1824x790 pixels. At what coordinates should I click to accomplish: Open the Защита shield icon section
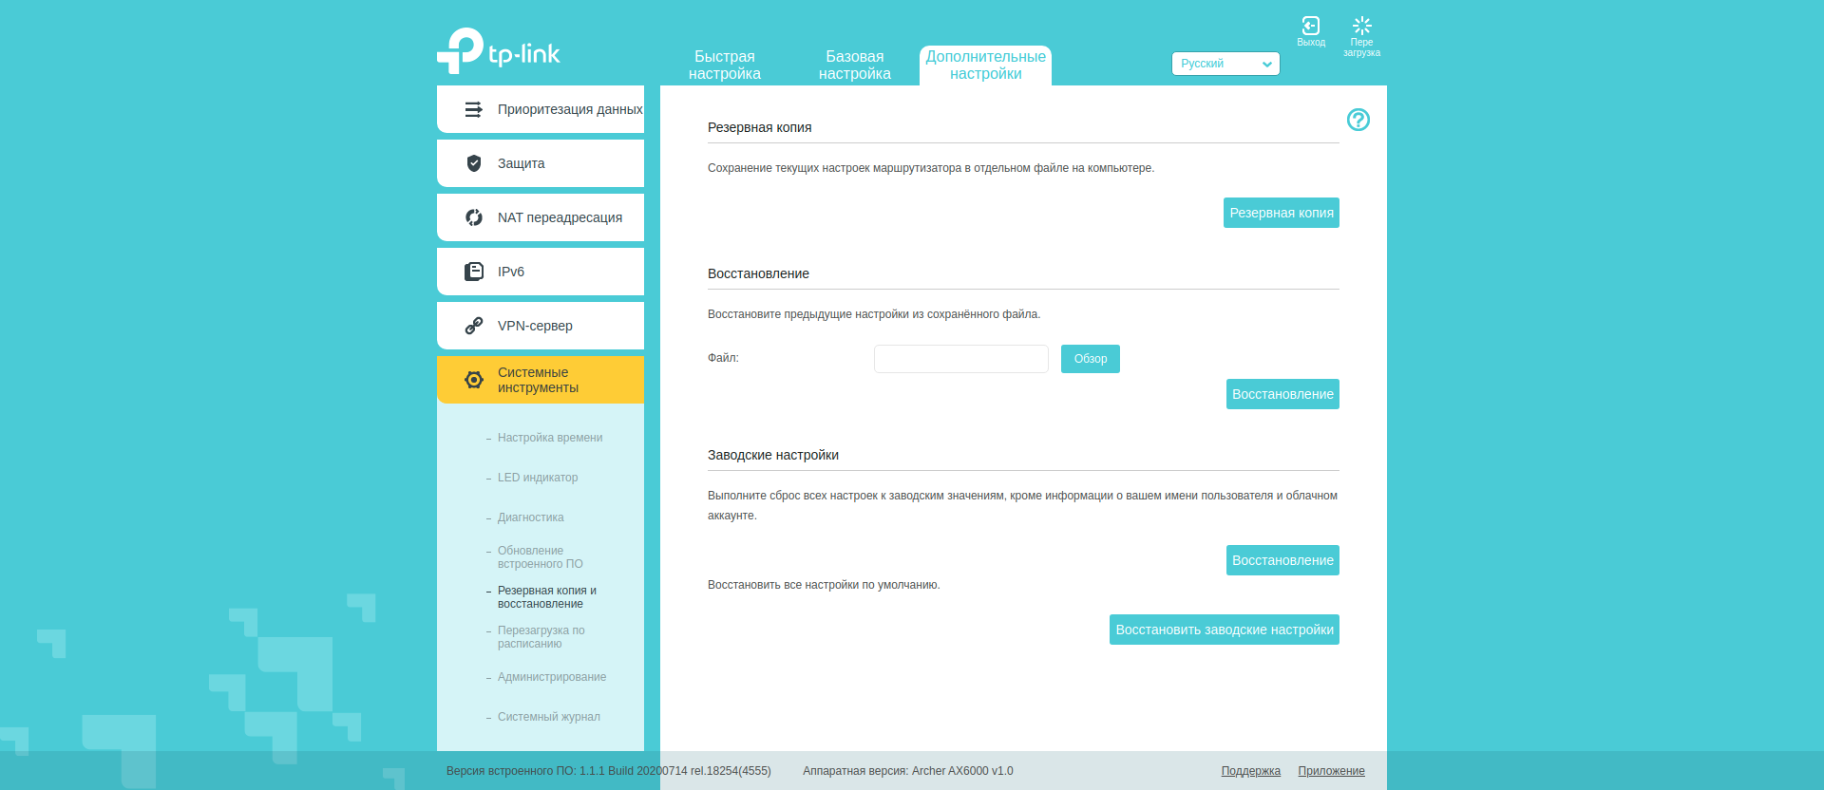tap(474, 163)
